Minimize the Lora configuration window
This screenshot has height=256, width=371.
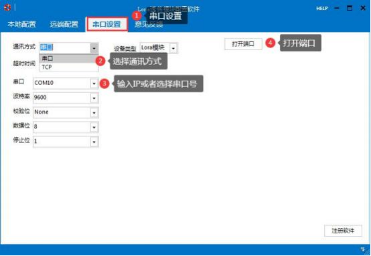coord(337,8)
